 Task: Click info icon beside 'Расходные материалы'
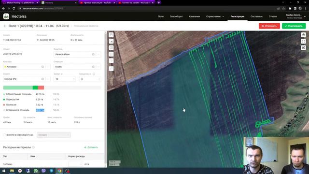click(33, 147)
